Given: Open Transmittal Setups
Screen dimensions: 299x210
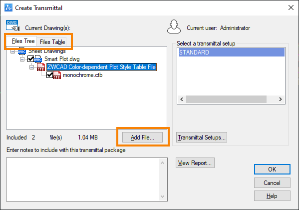Looking at the screenshot, I should click(x=202, y=137).
